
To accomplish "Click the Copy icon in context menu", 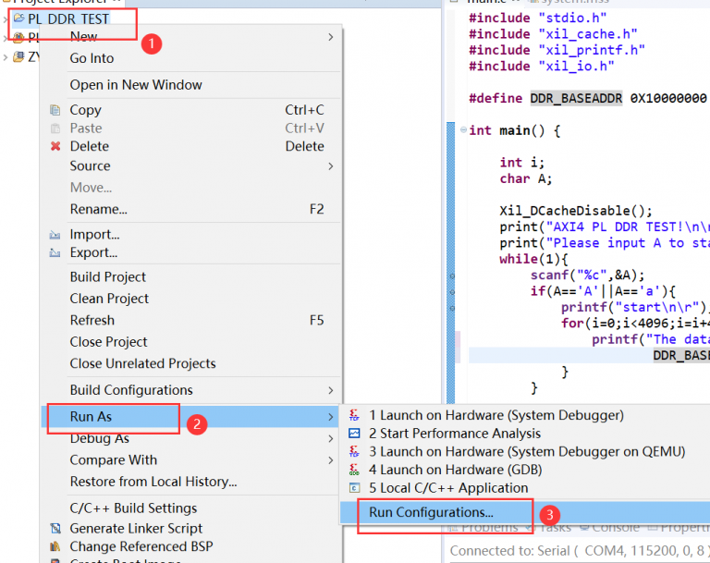I will [x=55, y=110].
